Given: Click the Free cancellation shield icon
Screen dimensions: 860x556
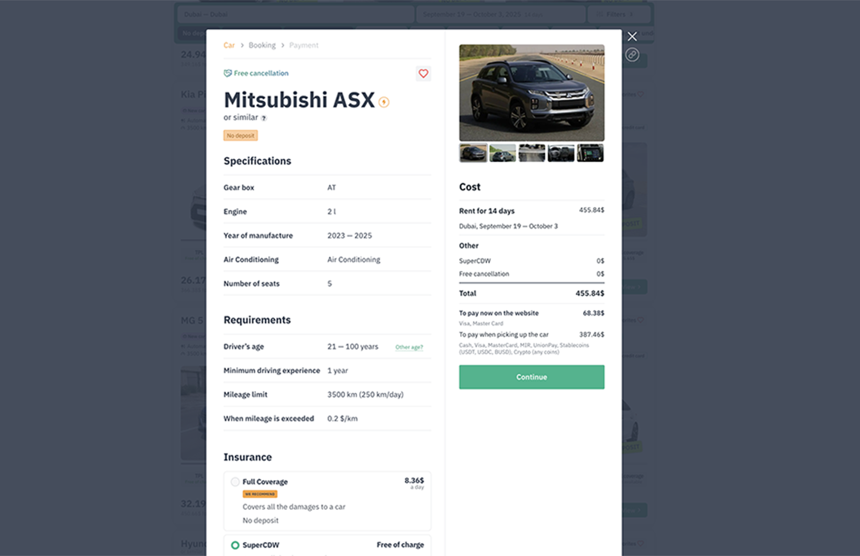Looking at the screenshot, I should tap(228, 73).
